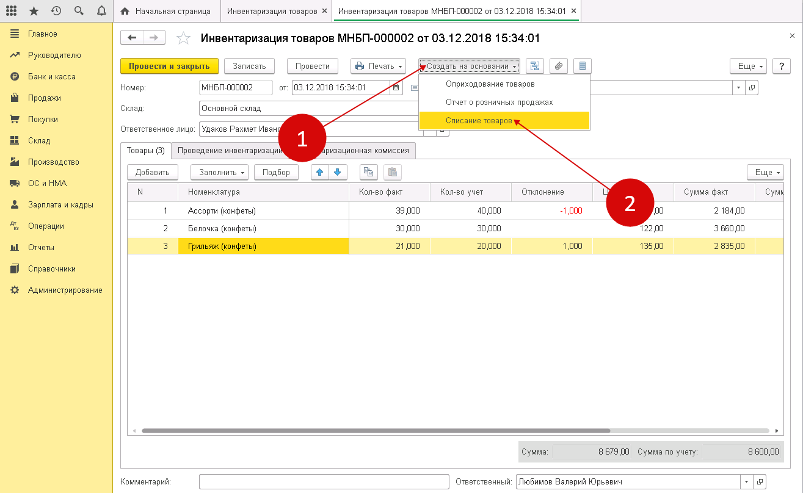This screenshot has height=493, width=803.
Task: Open the Notifications bell icon
Action: coord(101,11)
